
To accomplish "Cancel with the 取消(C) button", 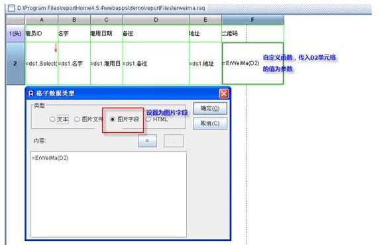I will tap(210, 123).
